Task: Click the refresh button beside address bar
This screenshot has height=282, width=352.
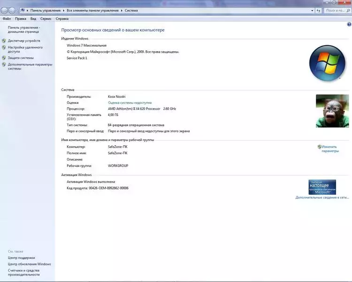Action: [x=319, y=10]
